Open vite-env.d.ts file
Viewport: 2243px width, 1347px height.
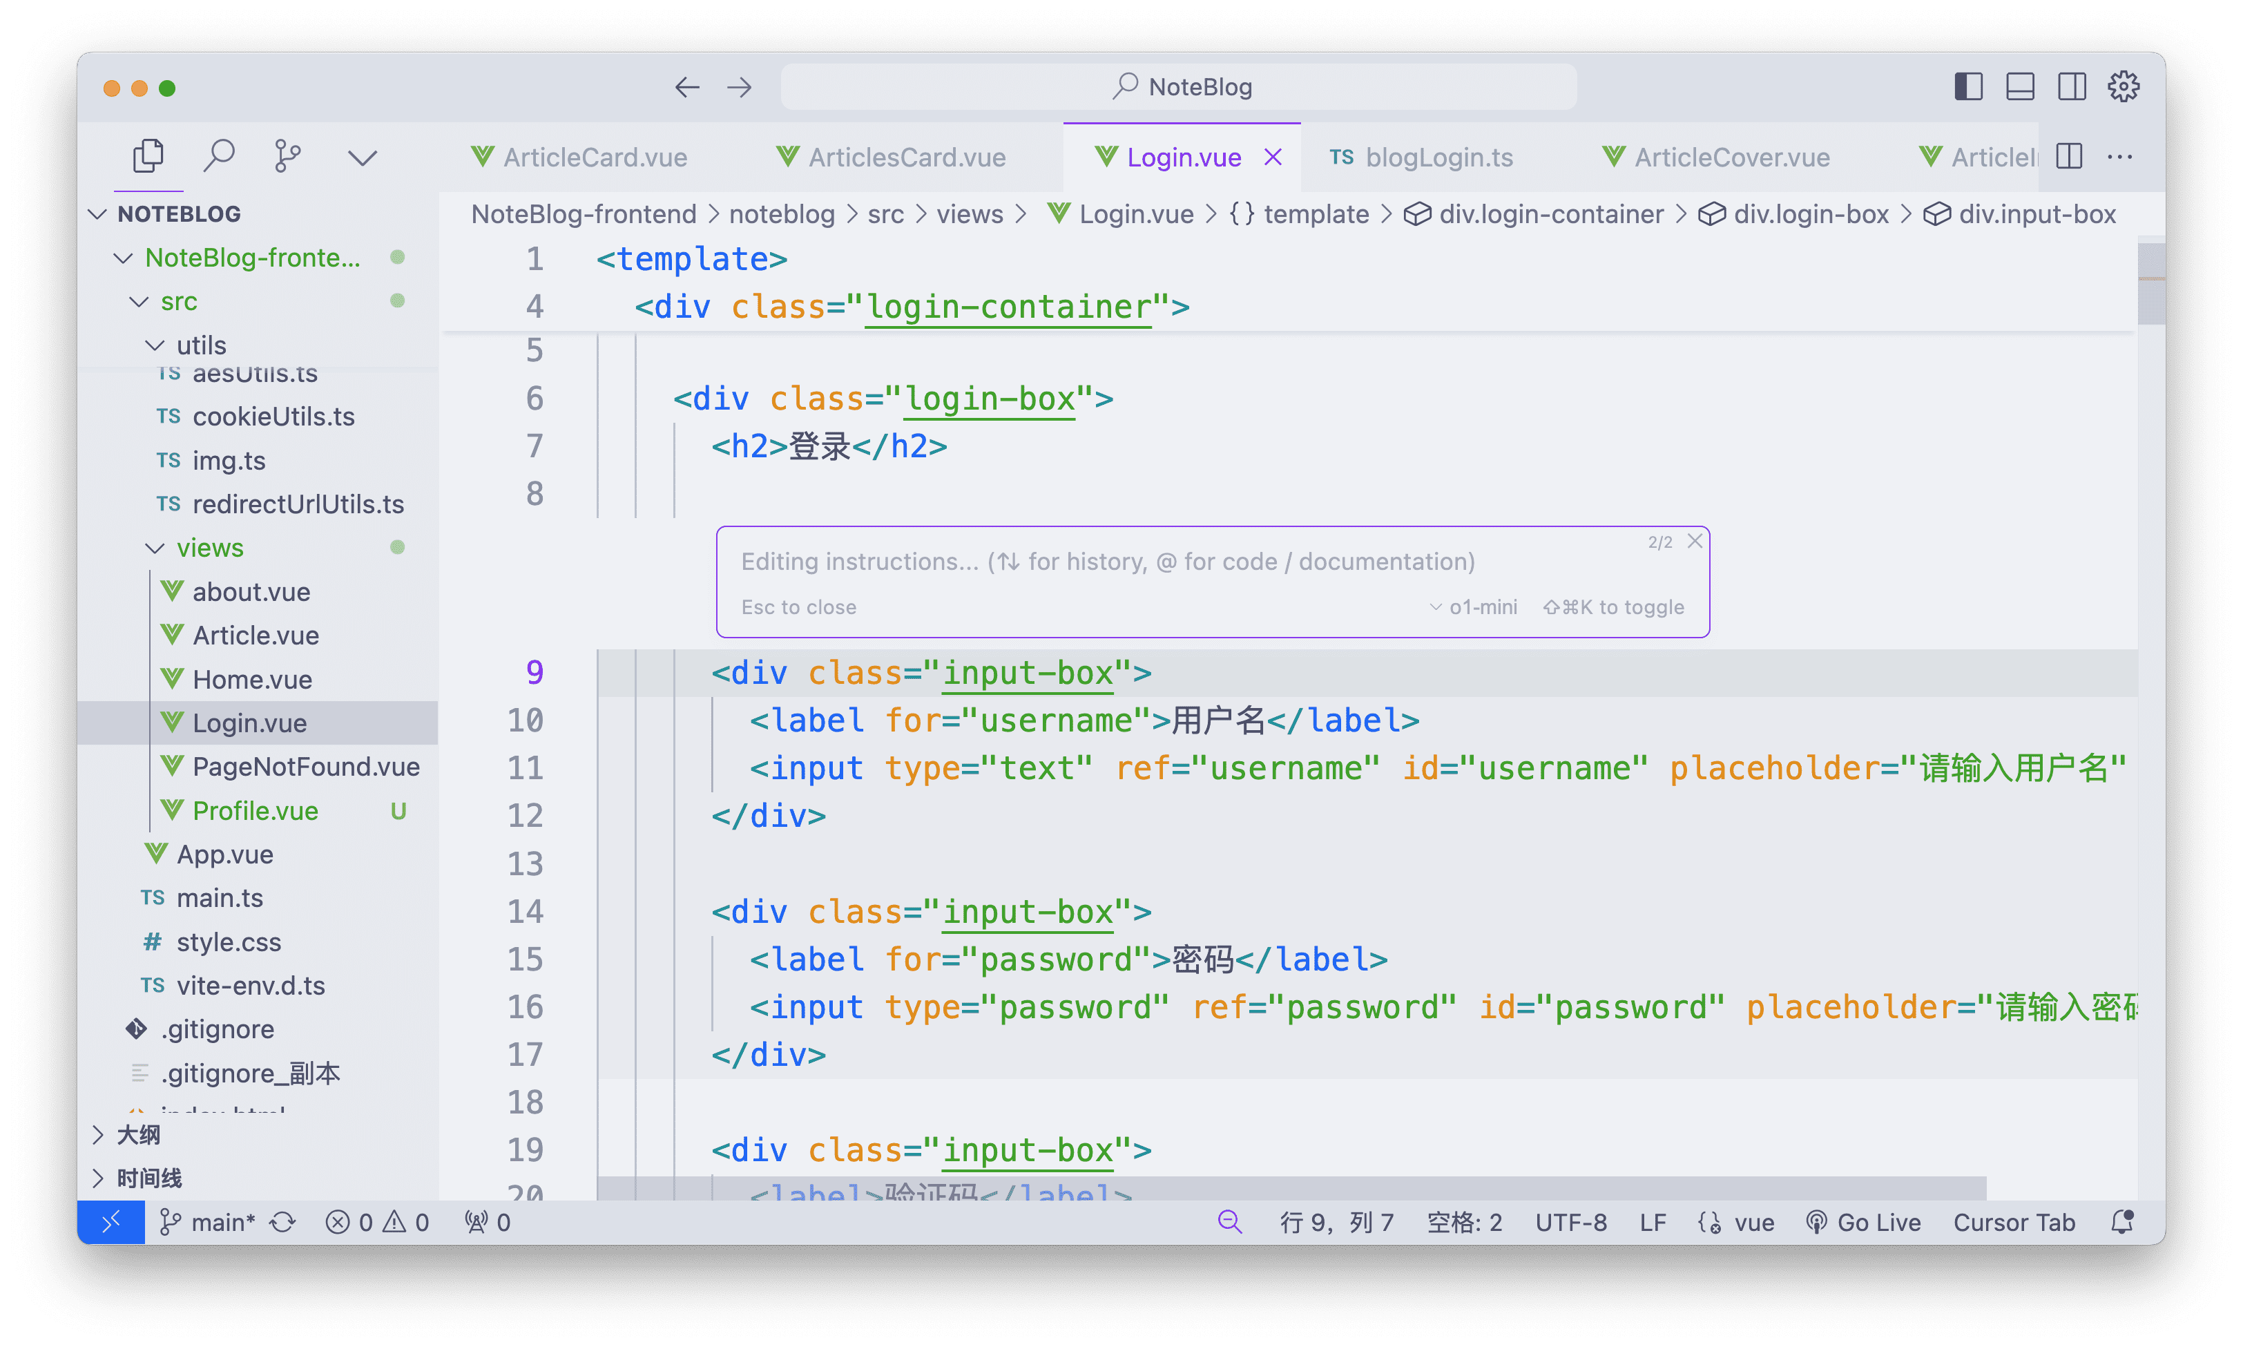pyautogui.click(x=258, y=986)
